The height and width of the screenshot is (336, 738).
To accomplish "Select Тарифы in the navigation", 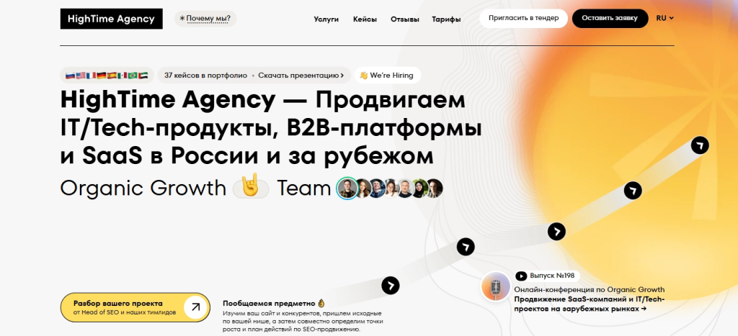I will point(446,19).
